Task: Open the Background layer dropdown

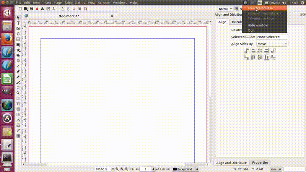Action: coord(186,169)
